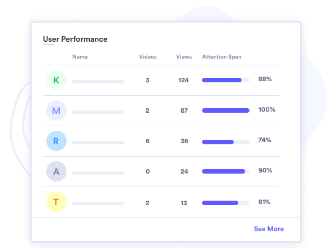Open the gray A user avatar
This screenshot has height=248, width=333.
[56, 171]
